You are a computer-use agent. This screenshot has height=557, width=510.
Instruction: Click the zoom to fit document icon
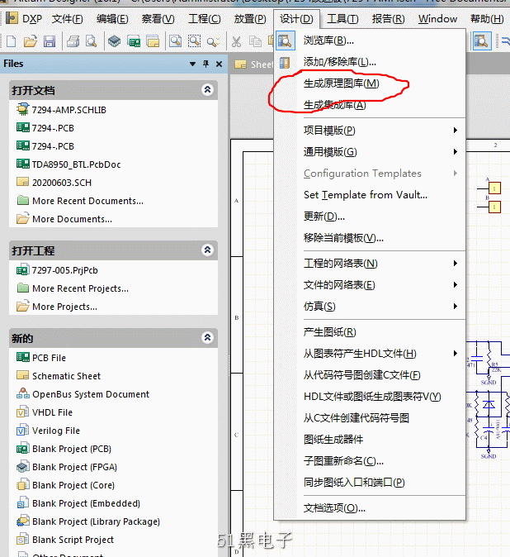(x=175, y=41)
